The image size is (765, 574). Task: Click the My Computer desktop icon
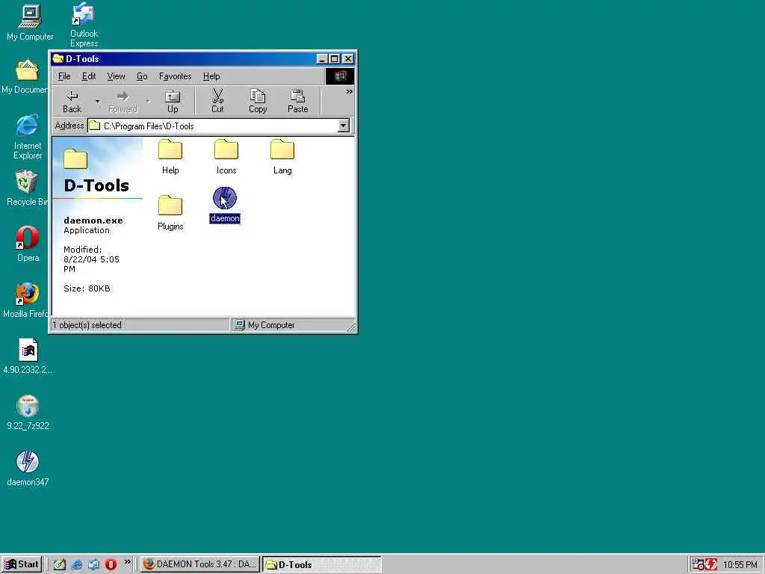click(30, 23)
